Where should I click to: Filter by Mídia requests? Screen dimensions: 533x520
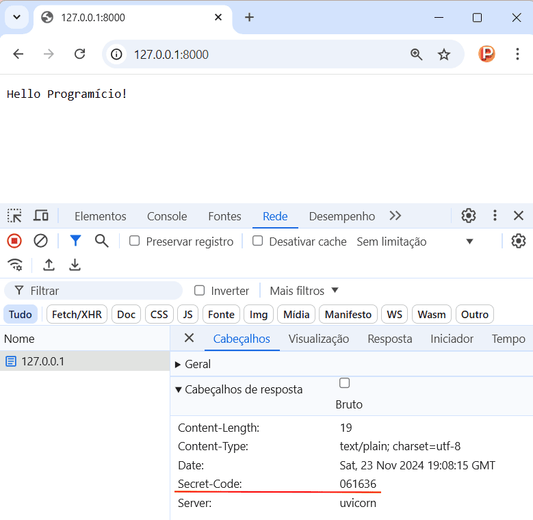(x=296, y=314)
